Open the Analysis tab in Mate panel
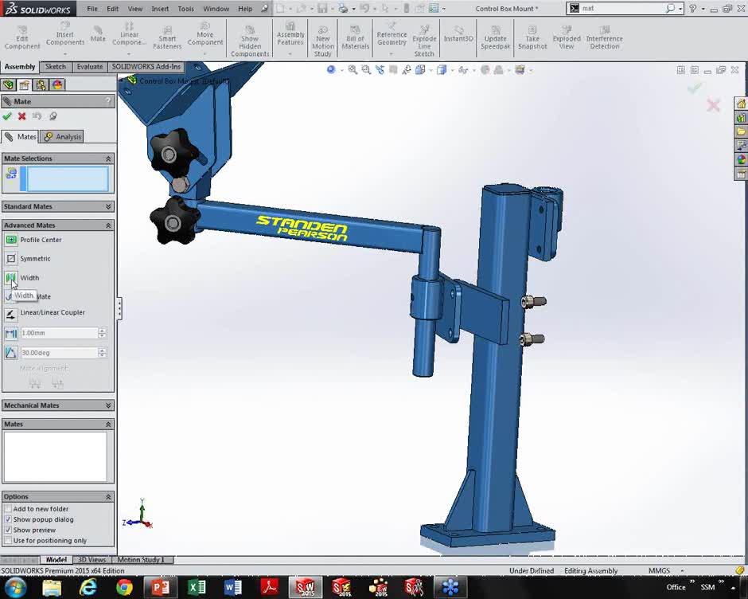Screen dimensions: 748x599 point(63,137)
